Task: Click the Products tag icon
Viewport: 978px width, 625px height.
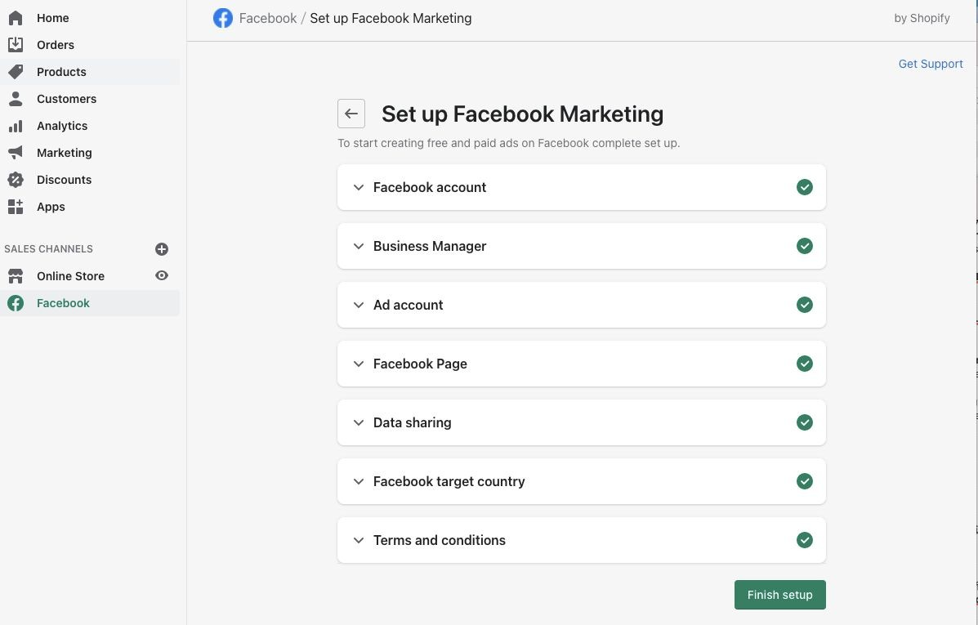Action: [x=16, y=72]
